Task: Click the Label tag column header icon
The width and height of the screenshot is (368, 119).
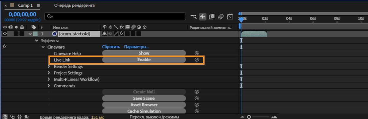Action: coord(34,27)
